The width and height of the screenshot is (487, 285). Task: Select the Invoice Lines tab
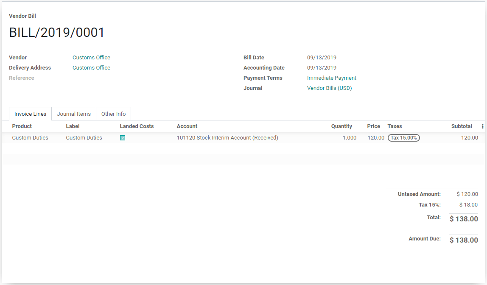tap(30, 114)
